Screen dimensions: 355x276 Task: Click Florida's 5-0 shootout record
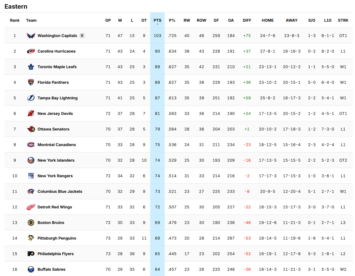tap(312, 82)
